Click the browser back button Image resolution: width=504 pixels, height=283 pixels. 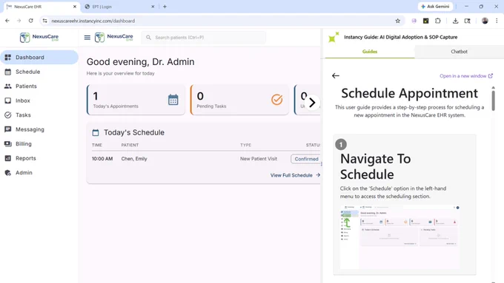coord(7,21)
